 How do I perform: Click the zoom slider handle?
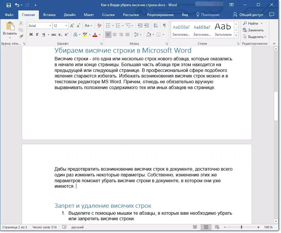[x=242, y=227]
